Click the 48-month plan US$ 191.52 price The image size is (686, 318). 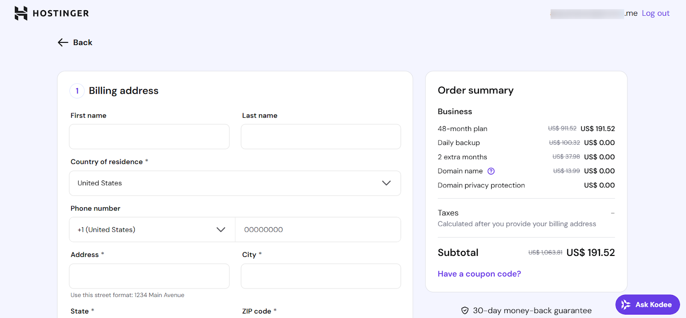(x=598, y=129)
